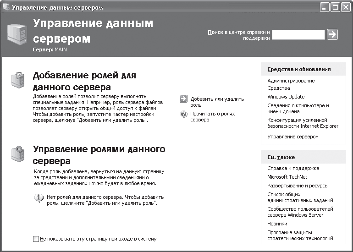Open the Администрирование link
The image size is (353, 252).
pos(291,81)
